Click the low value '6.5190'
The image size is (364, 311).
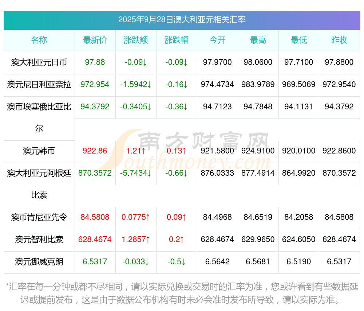pos(299,262)
